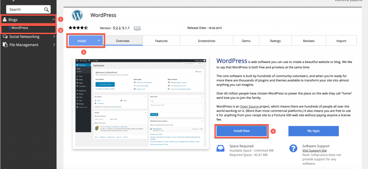Go to the Import tab
The width and height of the screenshot is (368, 169).
(341, 41)
